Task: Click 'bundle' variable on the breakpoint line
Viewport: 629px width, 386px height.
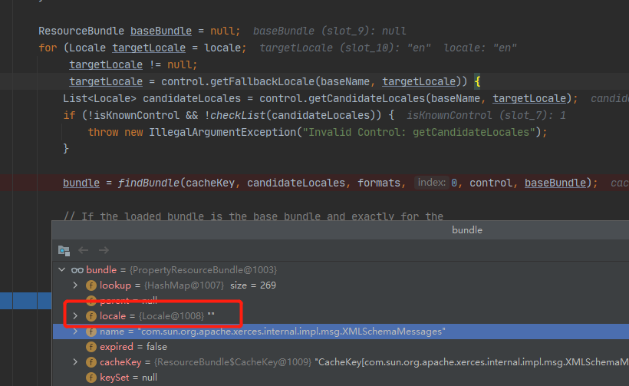Action: pos(81,183)
